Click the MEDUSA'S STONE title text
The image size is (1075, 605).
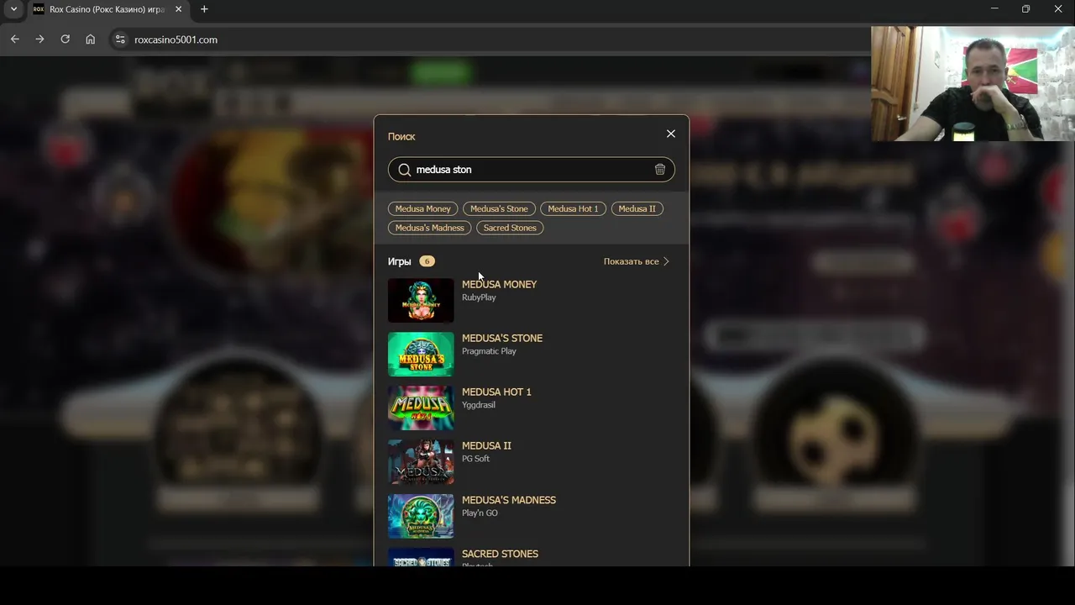502,338
